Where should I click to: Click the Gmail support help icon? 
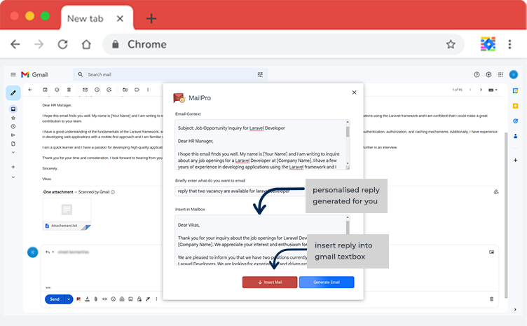click(477, 74)
